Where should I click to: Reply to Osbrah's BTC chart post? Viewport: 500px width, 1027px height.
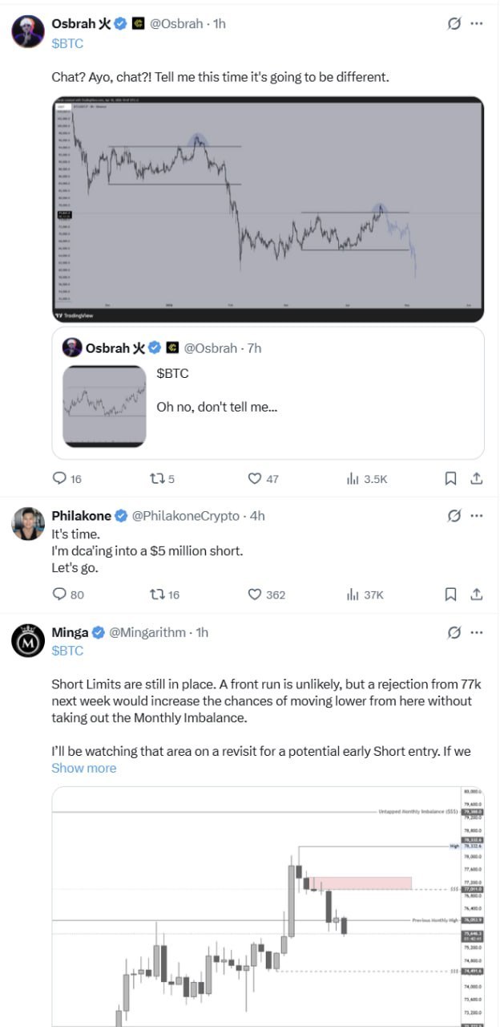58,478
